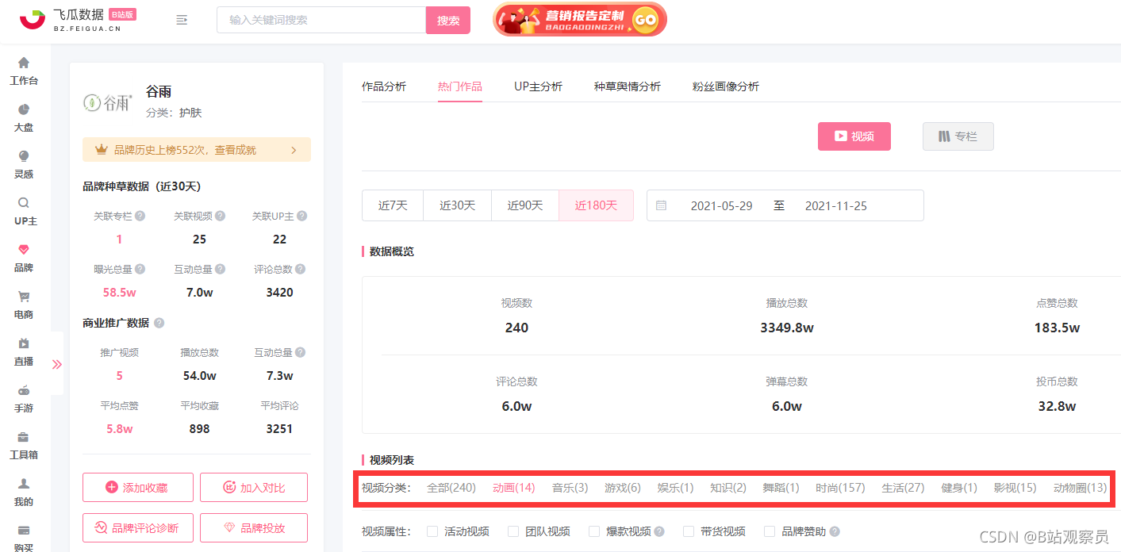Click the 添加收藏 button

tap(138, 488)
